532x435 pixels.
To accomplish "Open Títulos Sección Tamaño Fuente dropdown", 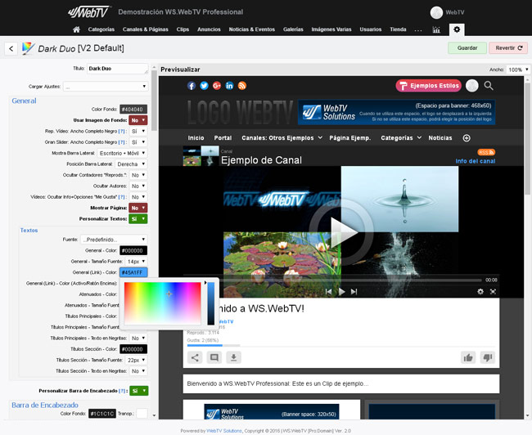I will coord(136,360).
